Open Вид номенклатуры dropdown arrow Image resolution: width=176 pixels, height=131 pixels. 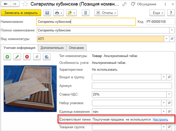click(166, 39)
